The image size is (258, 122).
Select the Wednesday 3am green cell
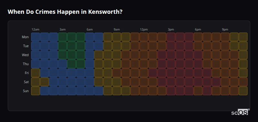[x=63, y=55]
